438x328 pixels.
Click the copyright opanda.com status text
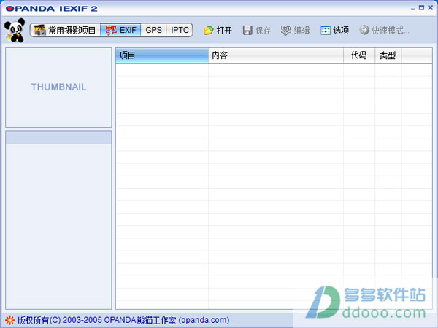click(123, 320)
